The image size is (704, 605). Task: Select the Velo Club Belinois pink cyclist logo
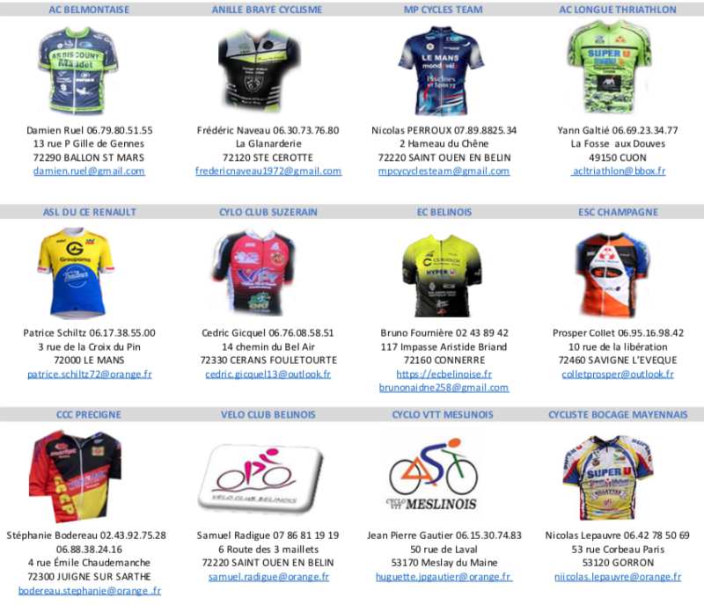pyautogui.click(x=261, y=478)
